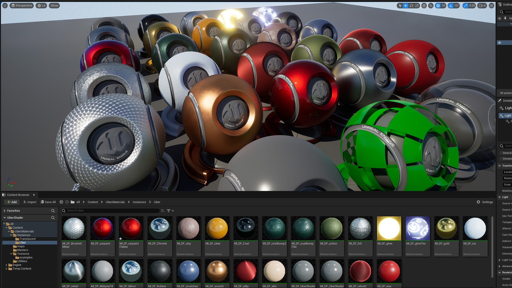The image size is (512, 288).
Task: Click the Save All button
Action: [x=48, y=202]
